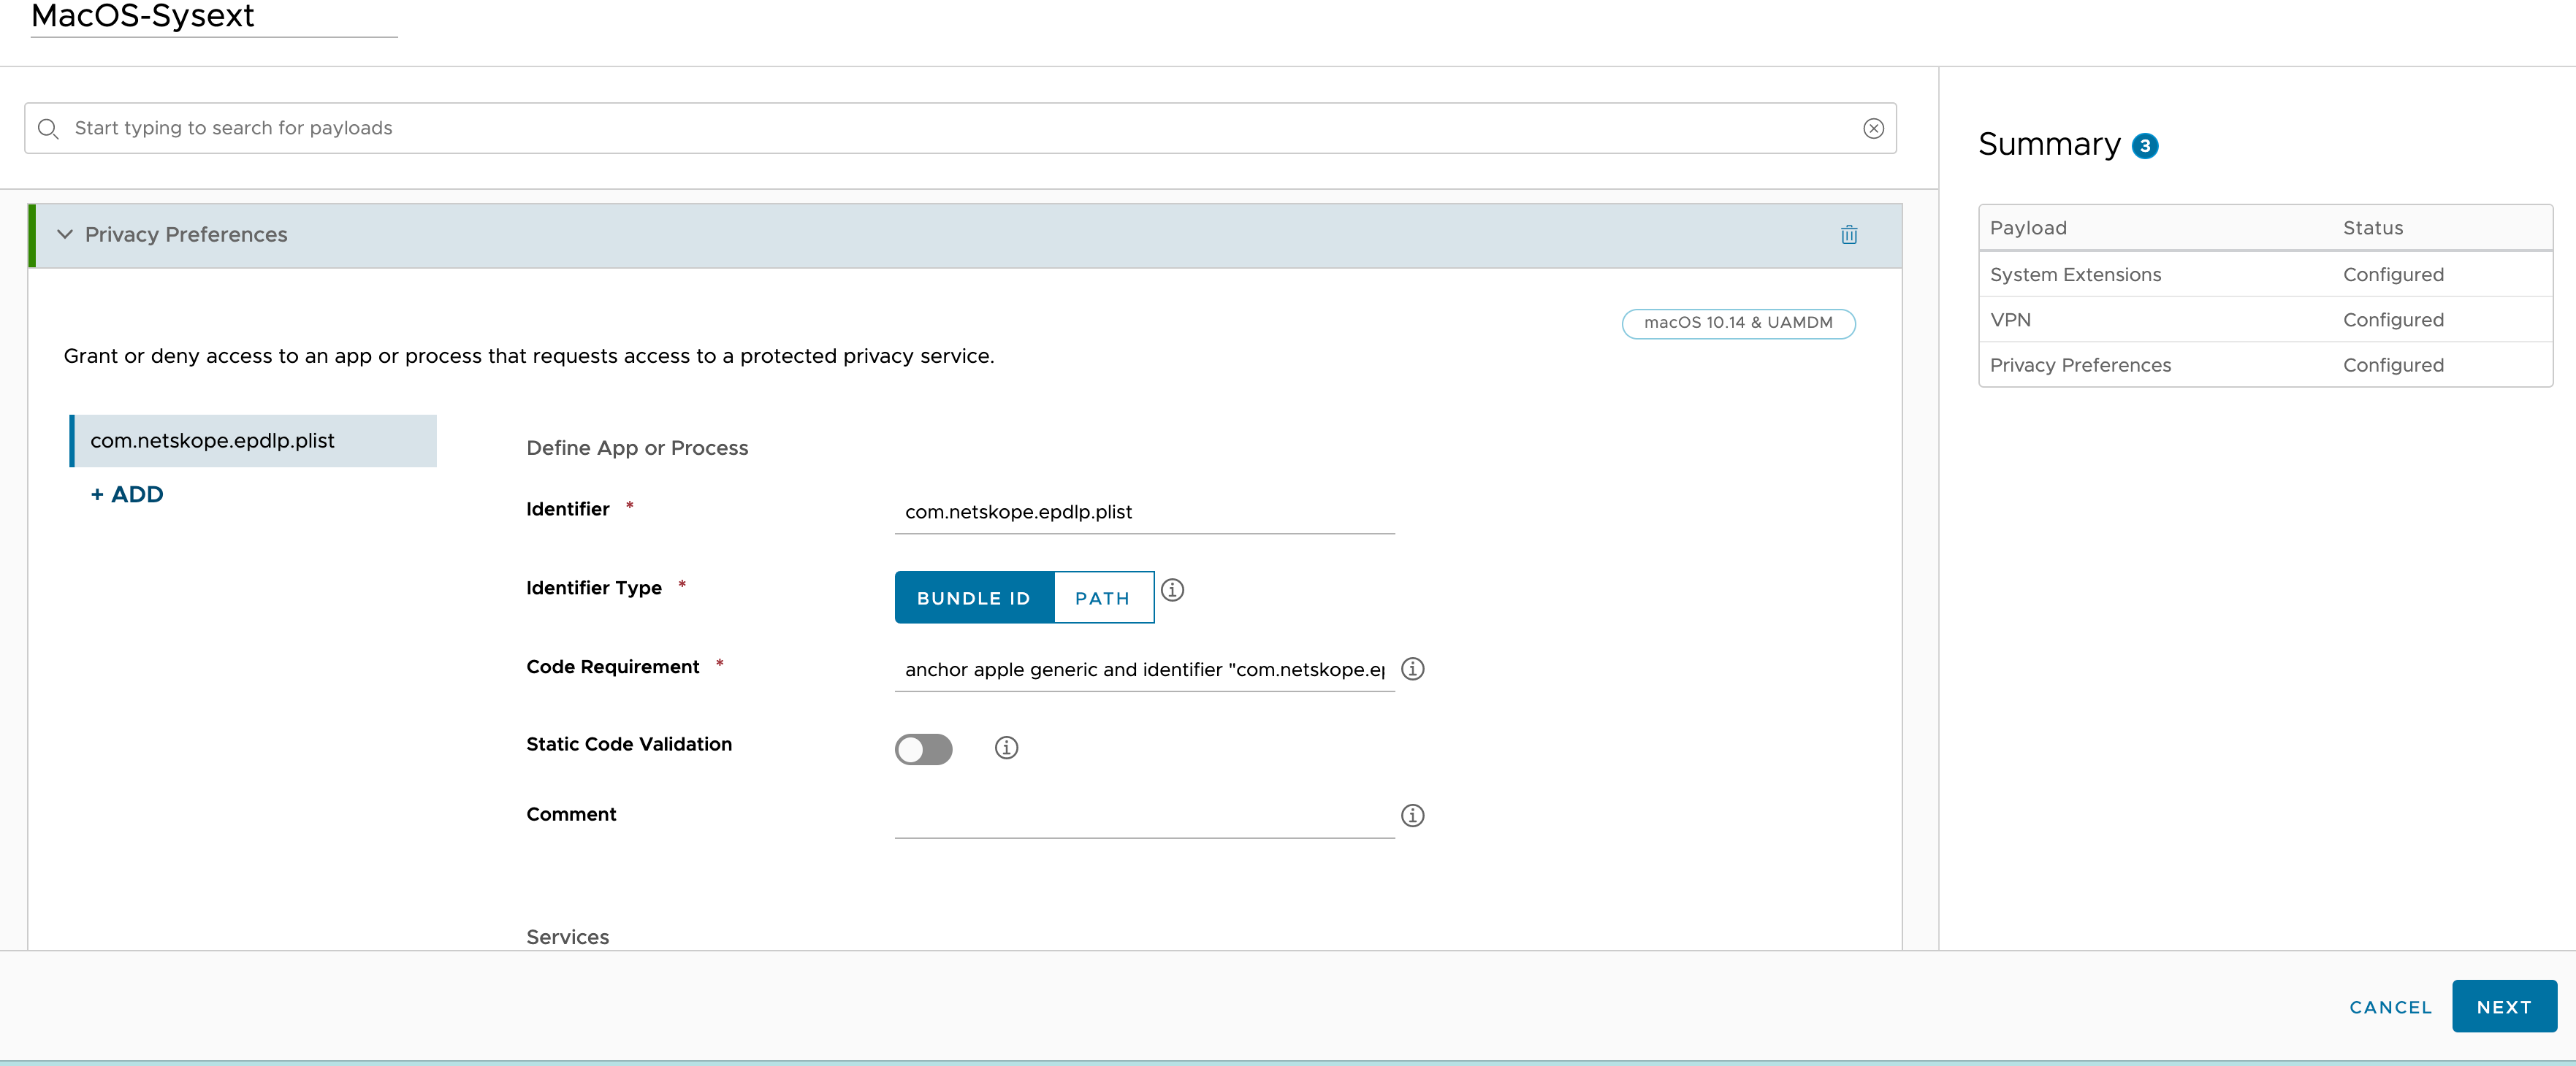Open info icon for Comment field

(1412, 816)
